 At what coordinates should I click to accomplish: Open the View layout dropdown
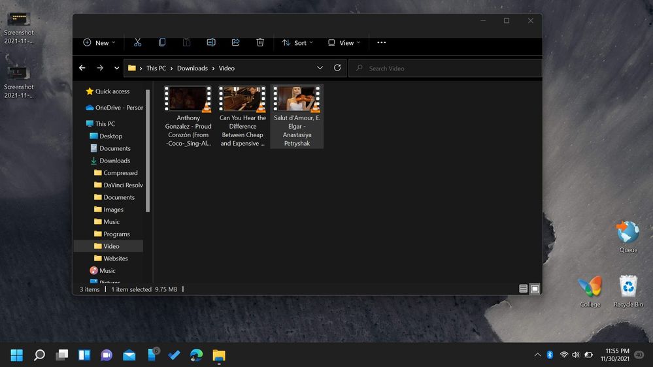pyautogui.click(x=344, y=43)
